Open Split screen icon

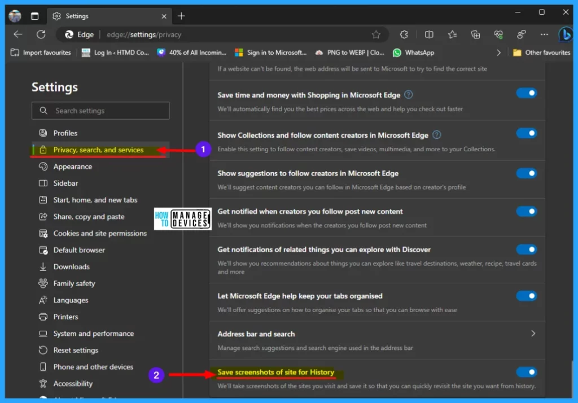pyautogui.click(x=429, y=34)
